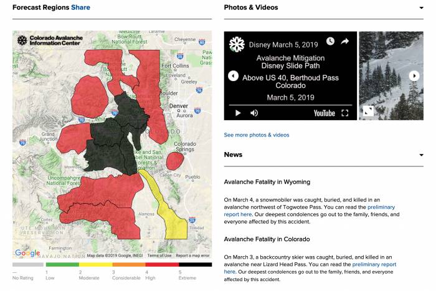Click the Fort Collins map label
Viewport: 436px width, 291px height.
coord(175,66)
